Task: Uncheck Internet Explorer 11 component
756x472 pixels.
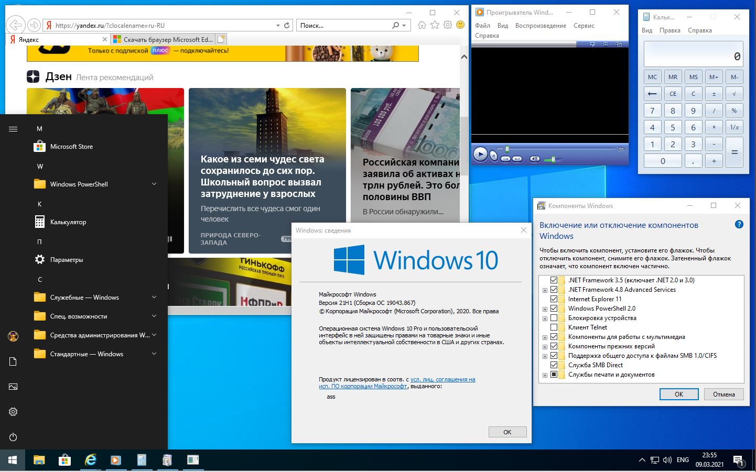Action: 554,299
